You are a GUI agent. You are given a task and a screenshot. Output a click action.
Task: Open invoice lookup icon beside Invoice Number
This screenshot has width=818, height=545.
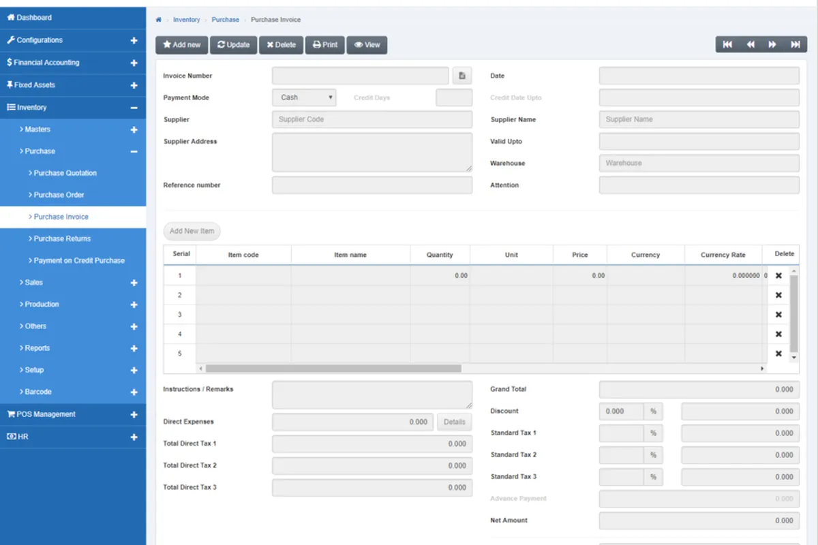[x=461, y=76]
